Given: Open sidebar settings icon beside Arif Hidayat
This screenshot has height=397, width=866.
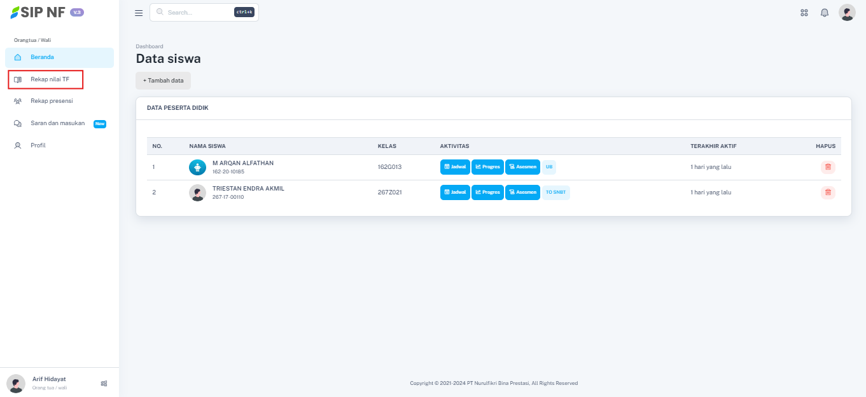Looking at the screenshot, I should pos(104,383).
